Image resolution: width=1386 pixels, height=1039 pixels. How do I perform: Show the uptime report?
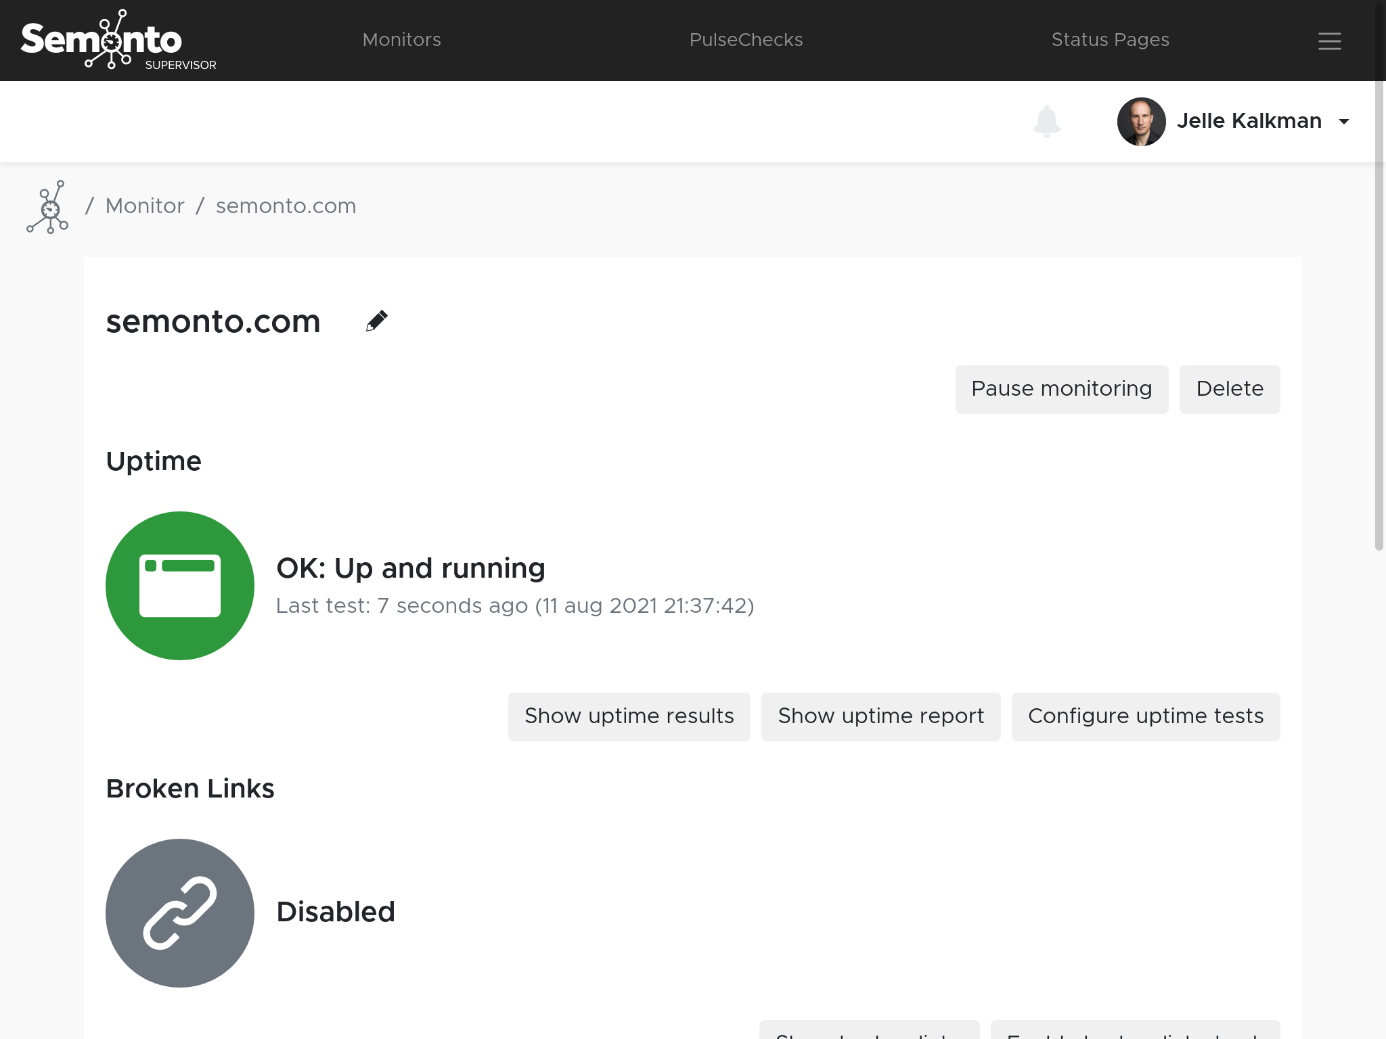pos(880,716)
